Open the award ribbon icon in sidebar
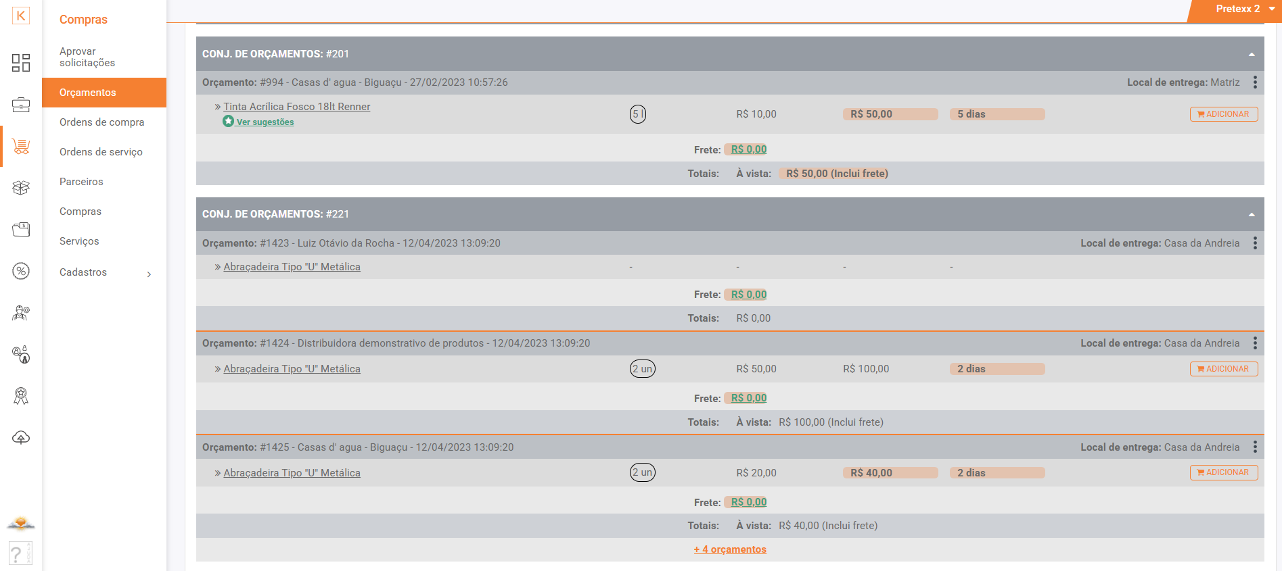This screenshot has height=571, width=1282. (21, 396)
